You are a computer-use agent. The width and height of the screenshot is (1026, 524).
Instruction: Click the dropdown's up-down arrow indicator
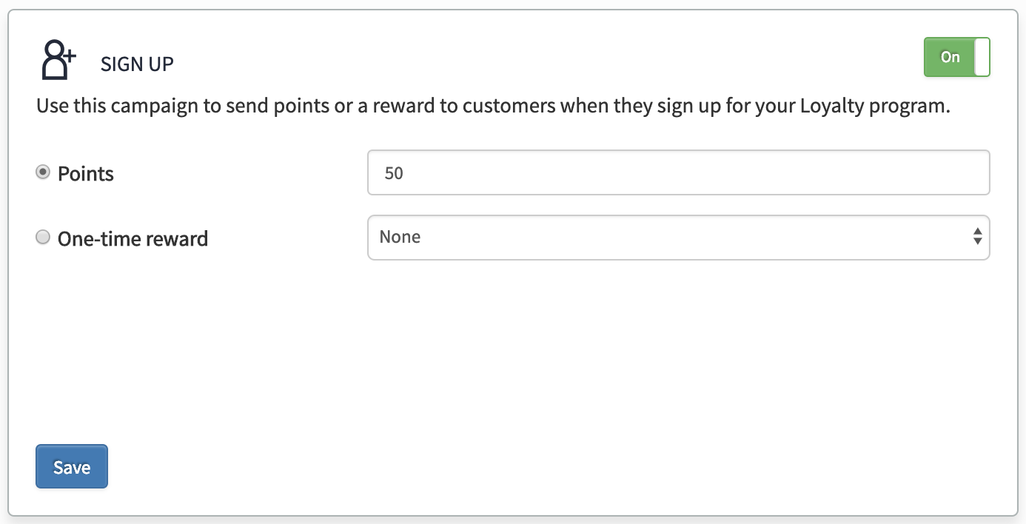pyautogui.click(x=978, y=237)
